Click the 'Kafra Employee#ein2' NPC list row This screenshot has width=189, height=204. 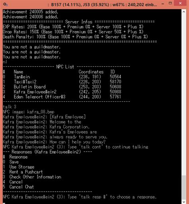(x=62, y=92)
